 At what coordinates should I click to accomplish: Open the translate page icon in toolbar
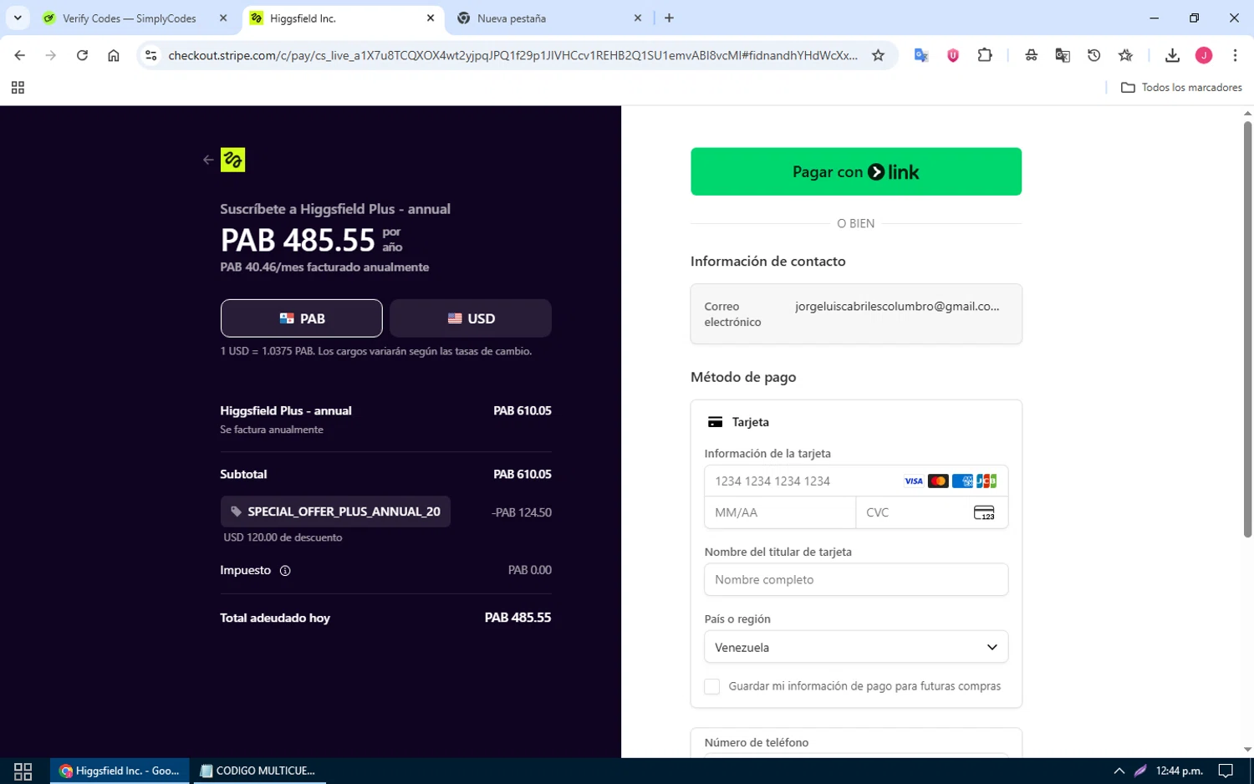pos(1063,55)
